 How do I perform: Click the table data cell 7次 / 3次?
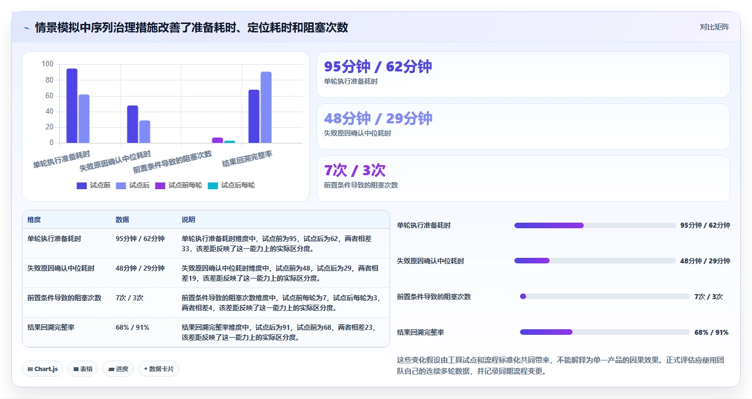(130, 297)
